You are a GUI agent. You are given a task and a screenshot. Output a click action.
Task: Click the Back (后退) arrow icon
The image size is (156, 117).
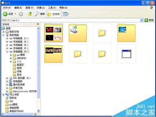[5, 14]
